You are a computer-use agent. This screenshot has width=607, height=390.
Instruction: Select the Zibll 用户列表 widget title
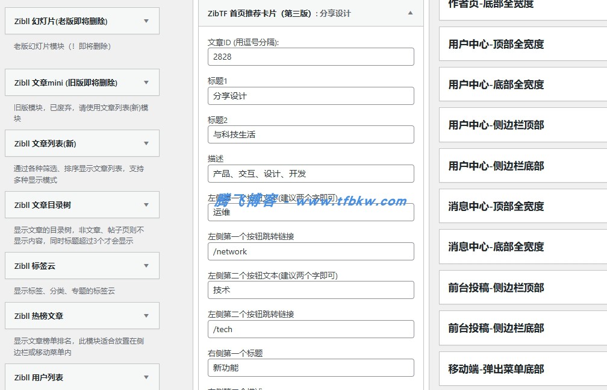tap(39, 377)
